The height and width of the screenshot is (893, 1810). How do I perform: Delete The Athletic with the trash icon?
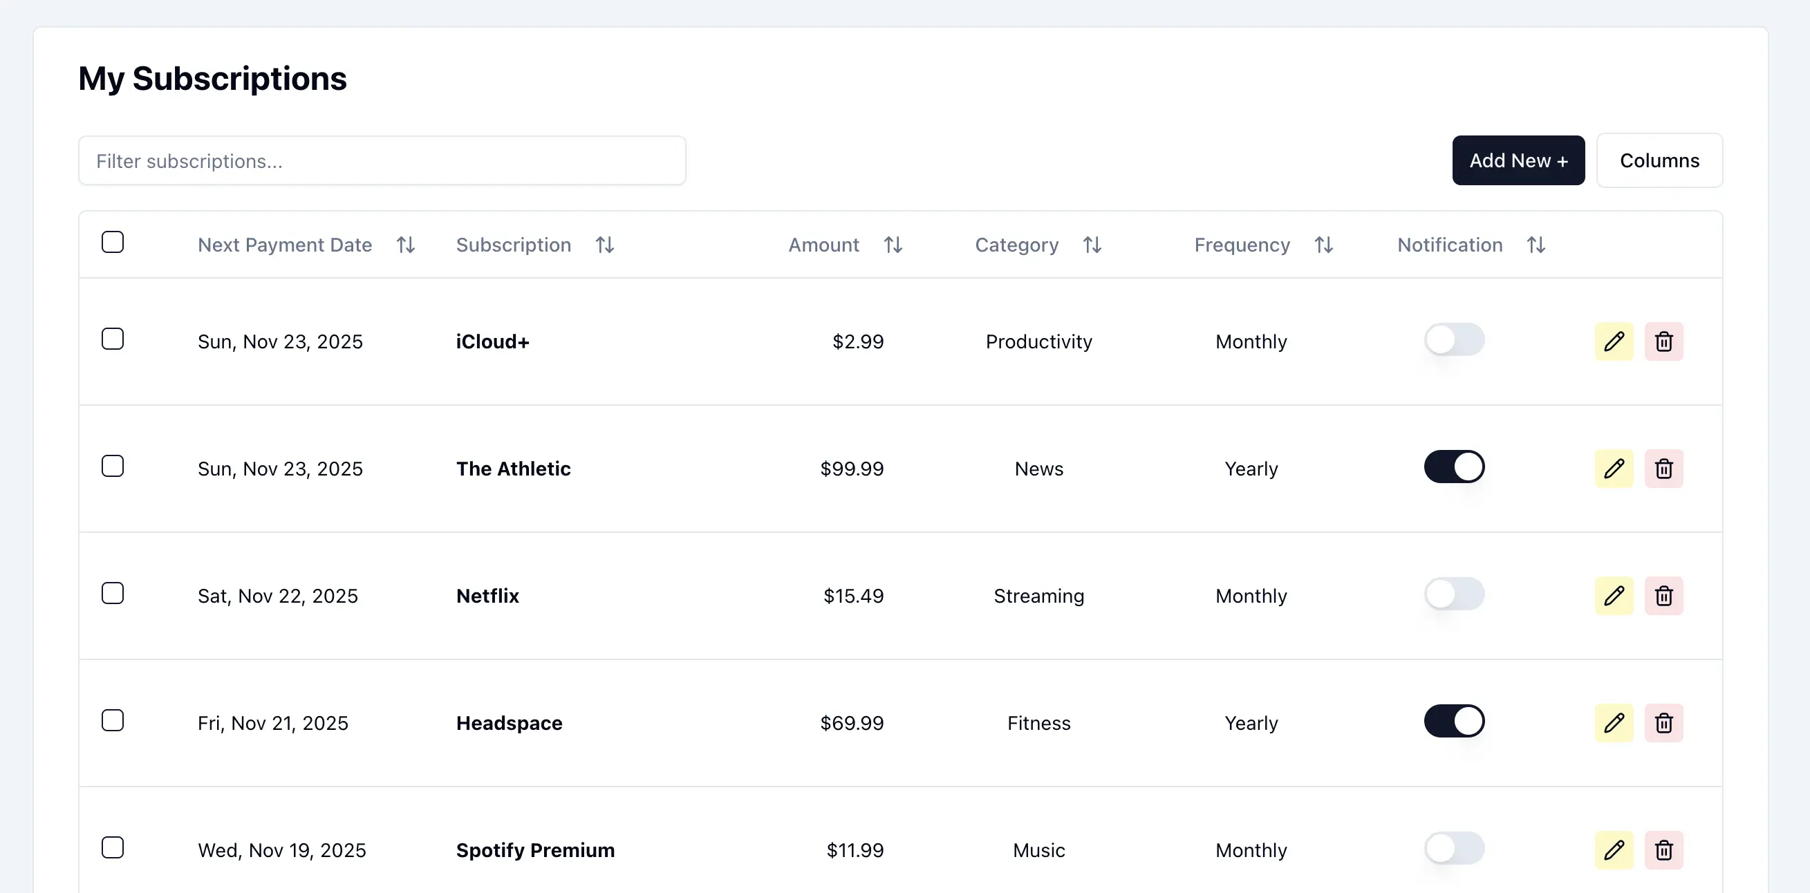click(1664, 468)
